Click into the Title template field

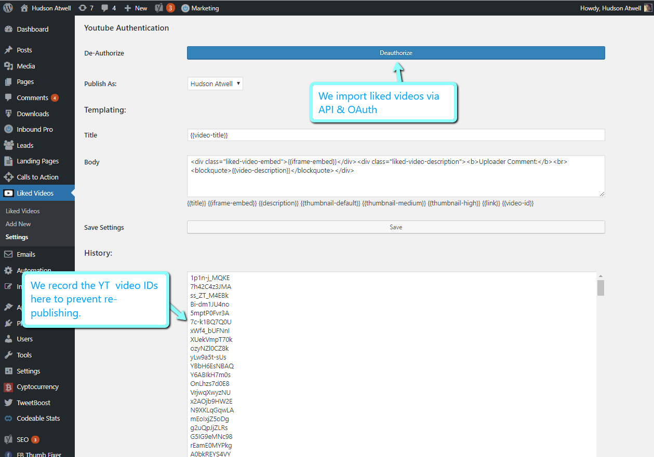tap(396, 135)
